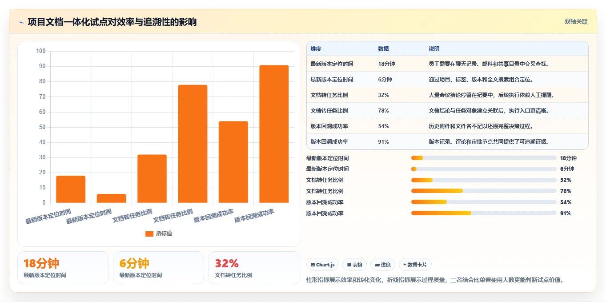Click the 维度 column header
The image size is (606, 302).
316,48
